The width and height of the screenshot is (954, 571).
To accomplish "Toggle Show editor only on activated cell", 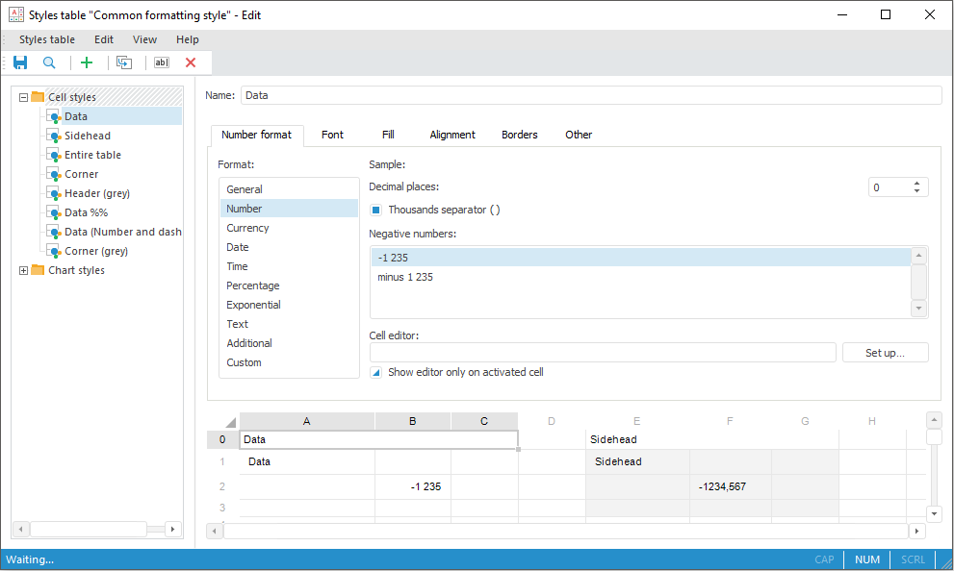I will click(x=376, y=372).
